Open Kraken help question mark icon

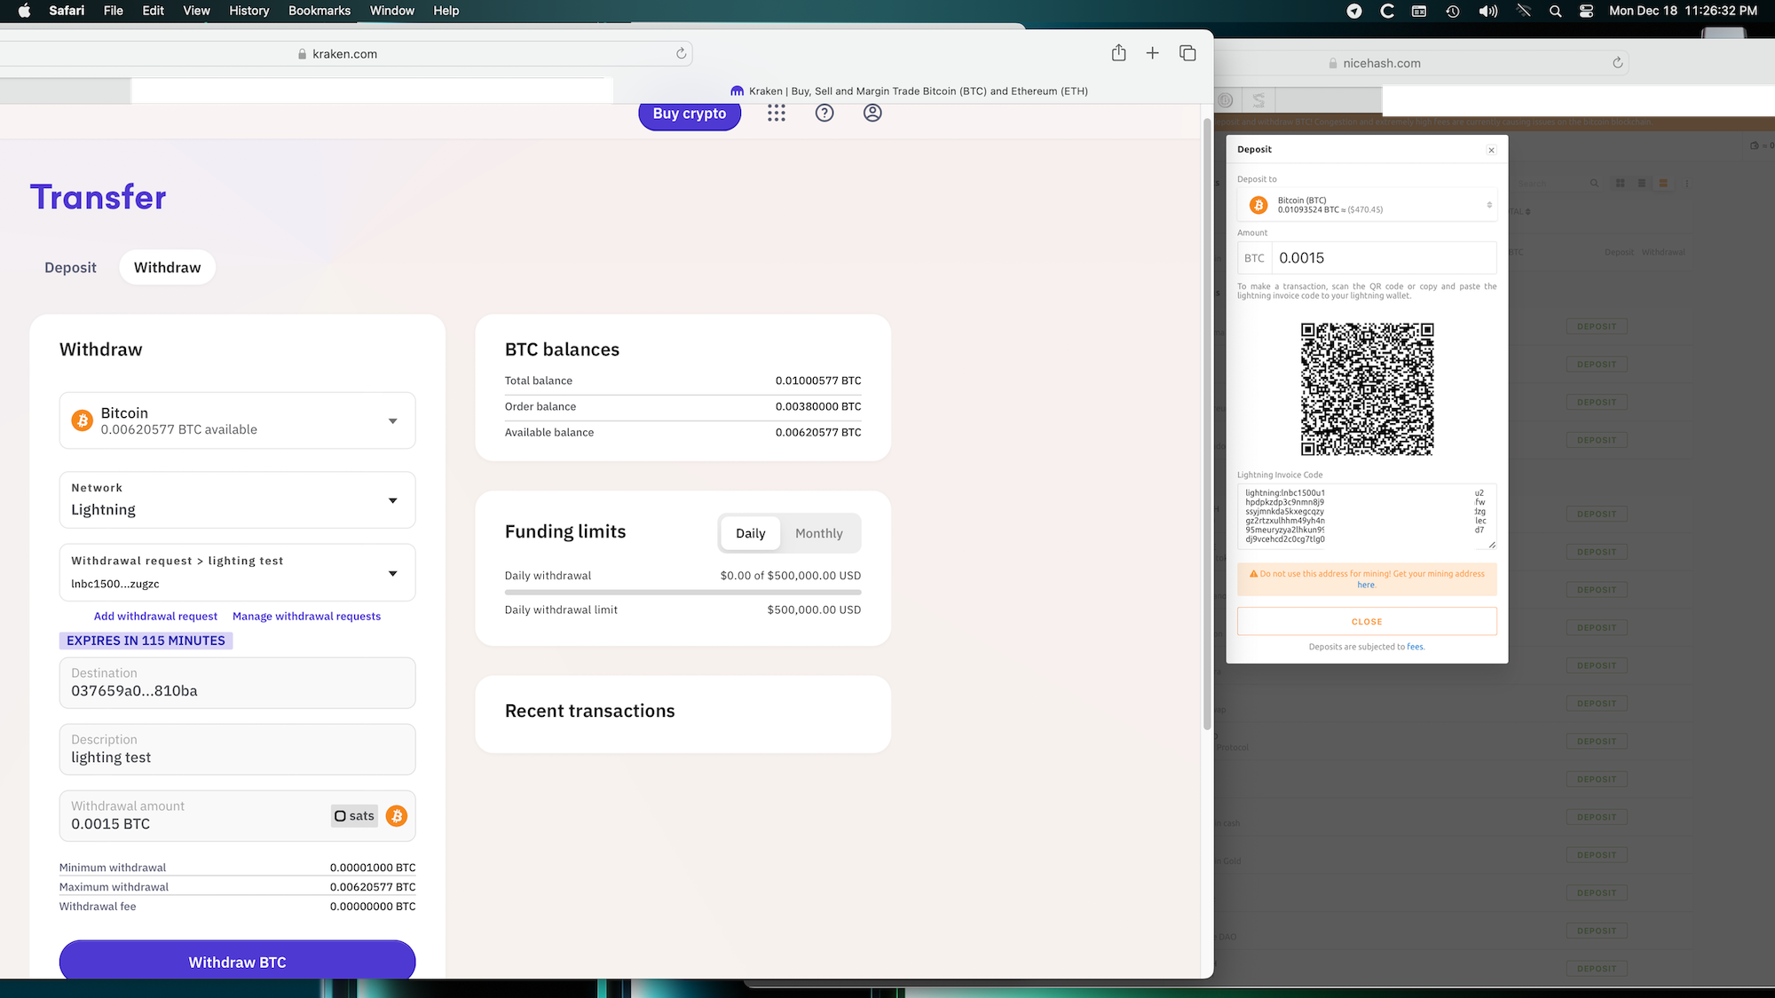824,113
